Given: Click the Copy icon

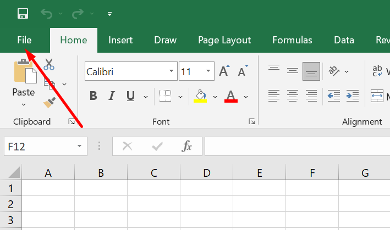Looking at the screenshot, I should (50, 83).
